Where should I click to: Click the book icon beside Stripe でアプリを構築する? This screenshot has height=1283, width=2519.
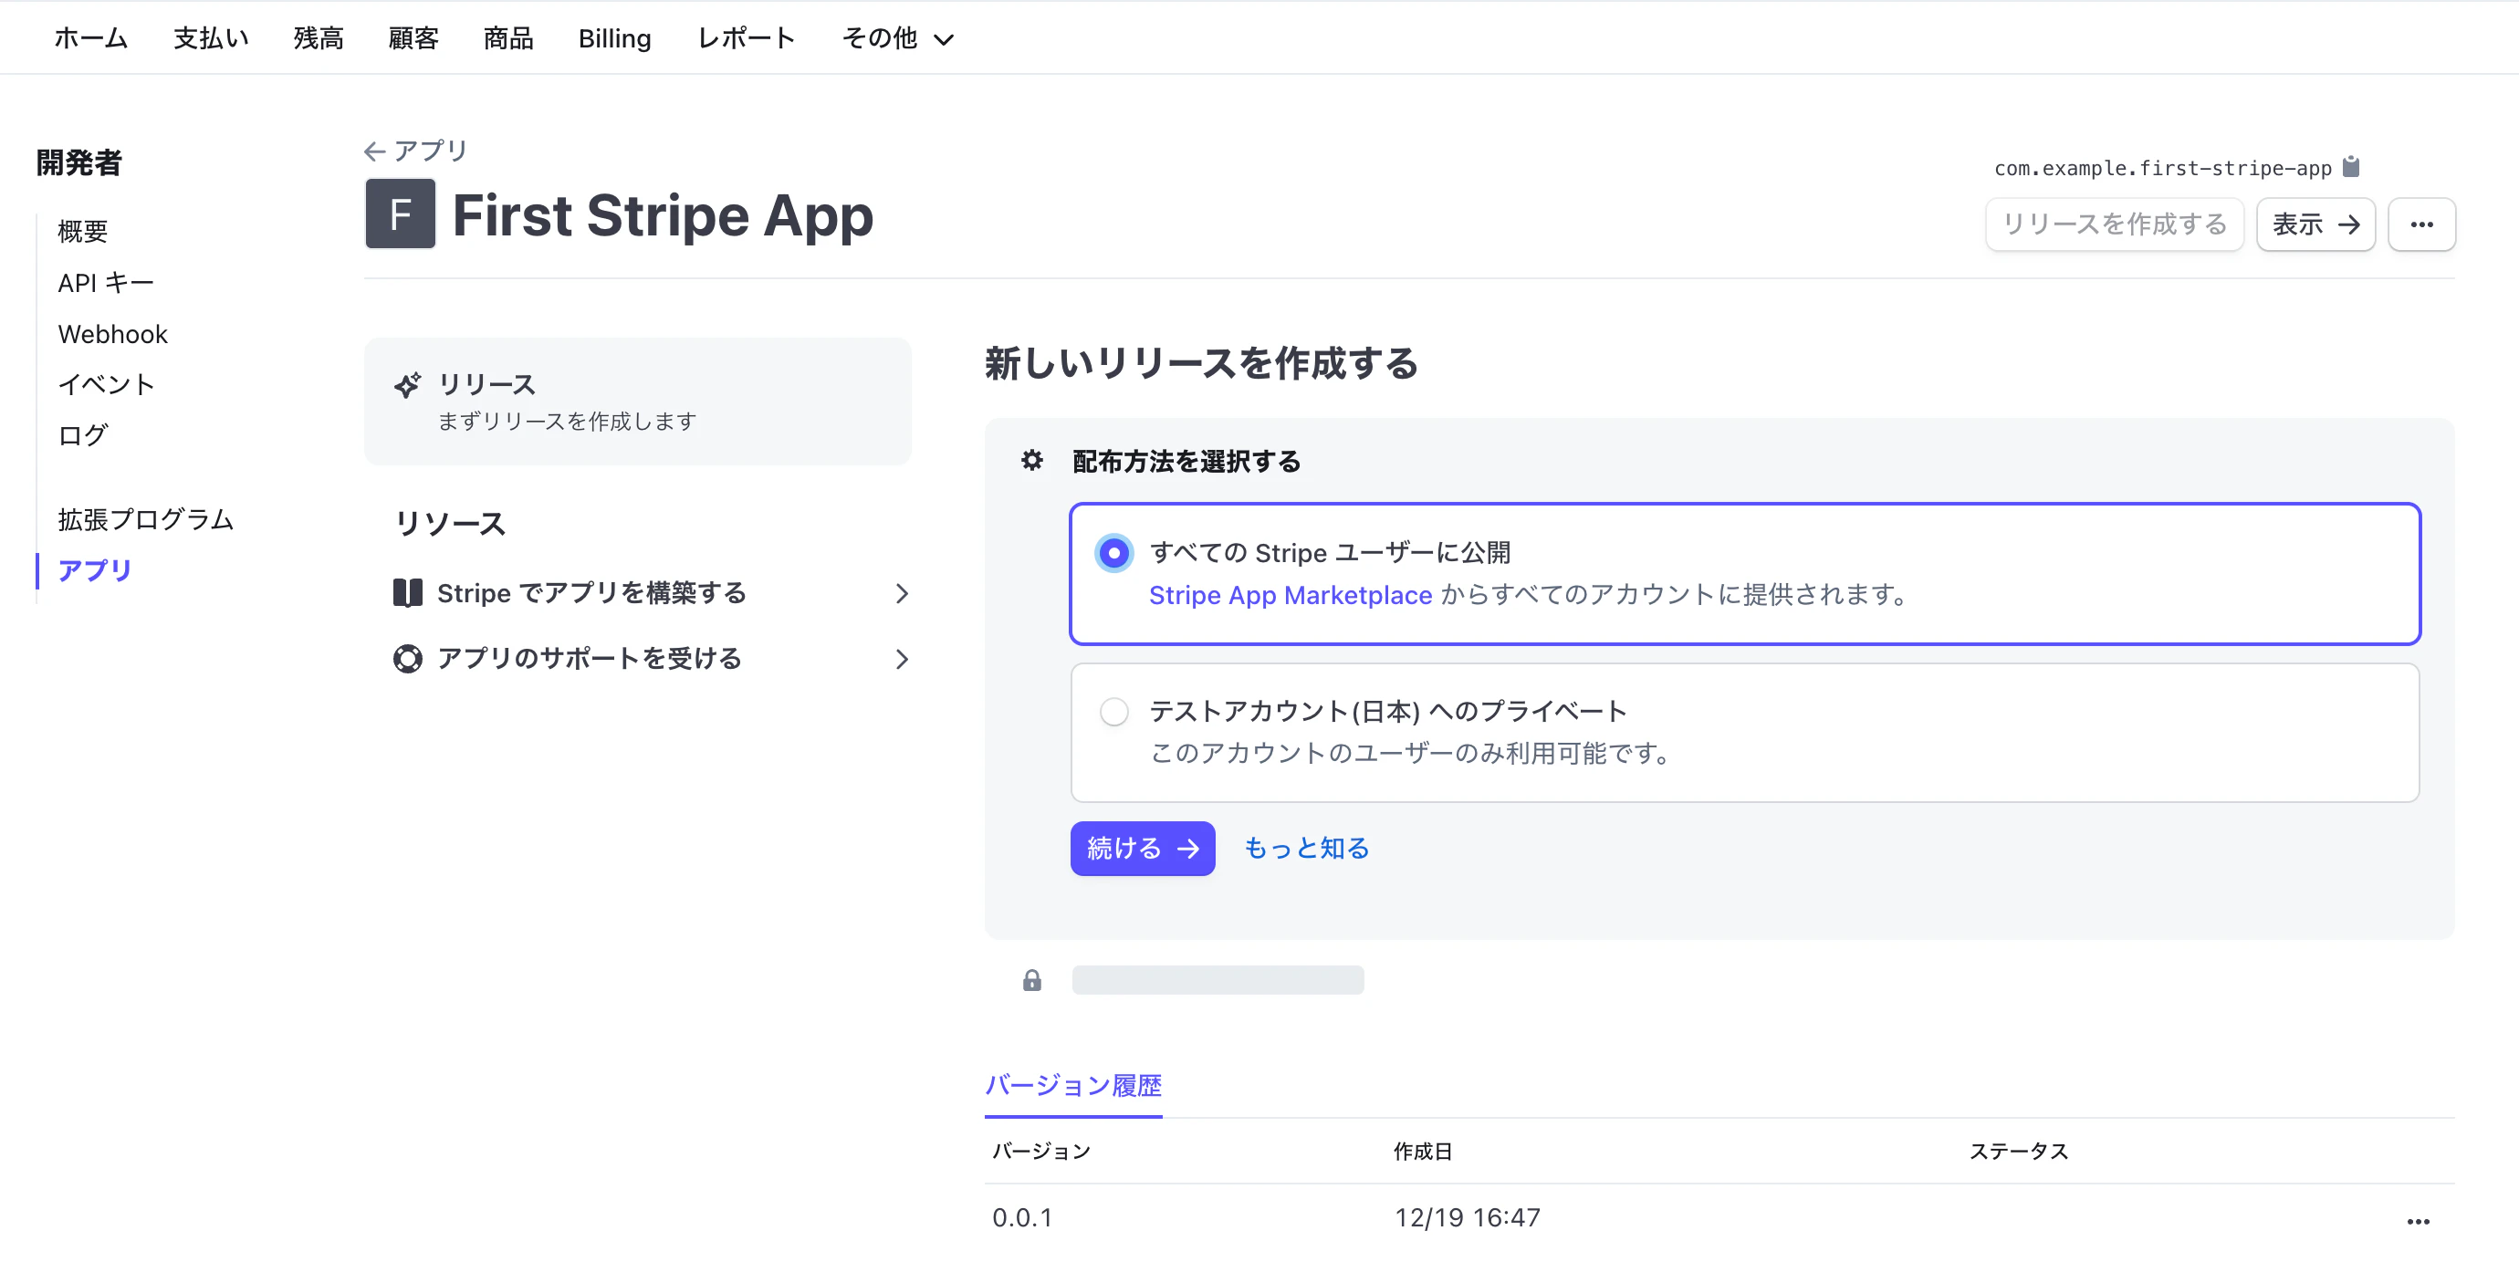click(x=408, y=592)
